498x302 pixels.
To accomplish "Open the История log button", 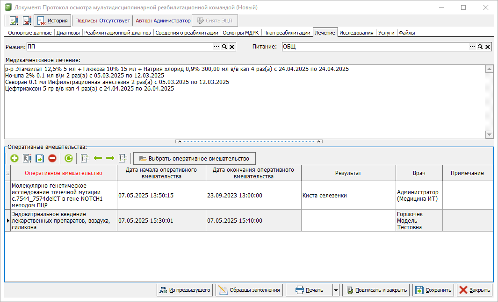I will click(x=53, y=21).
